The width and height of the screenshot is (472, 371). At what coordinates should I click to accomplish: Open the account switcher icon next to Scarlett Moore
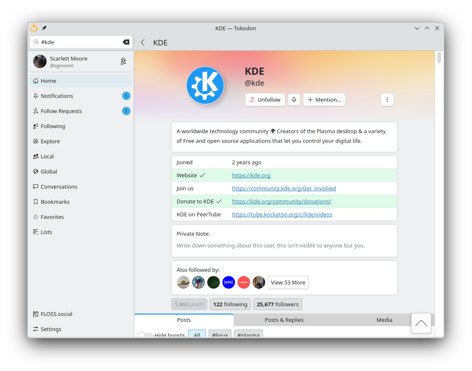click(x=123, y=61)
